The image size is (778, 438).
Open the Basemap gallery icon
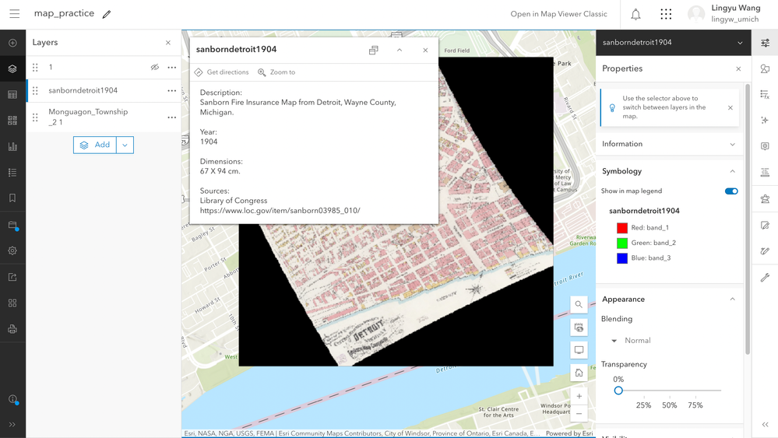coord(13,121)
